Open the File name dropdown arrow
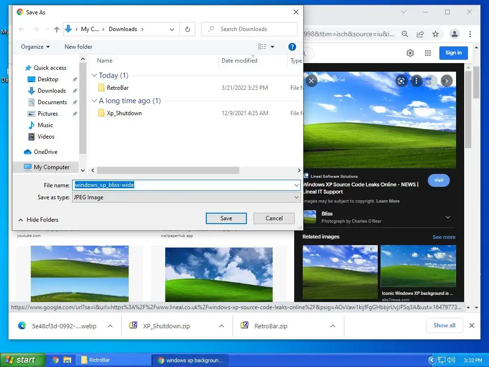Image resolution: width=489 pixels, height=367 pixels. pos(296,185)
